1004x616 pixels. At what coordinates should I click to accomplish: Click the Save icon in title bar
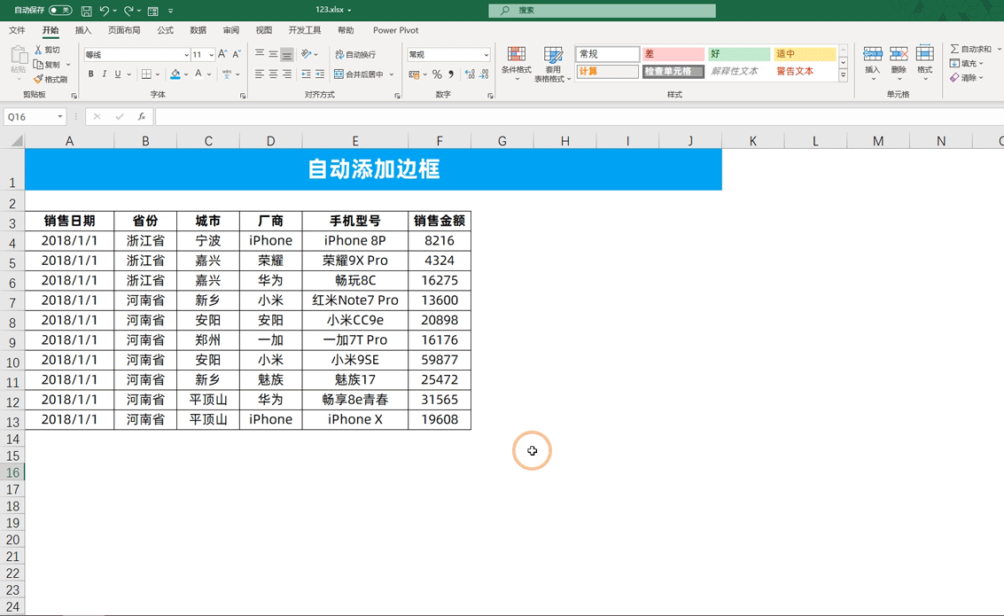87,11
